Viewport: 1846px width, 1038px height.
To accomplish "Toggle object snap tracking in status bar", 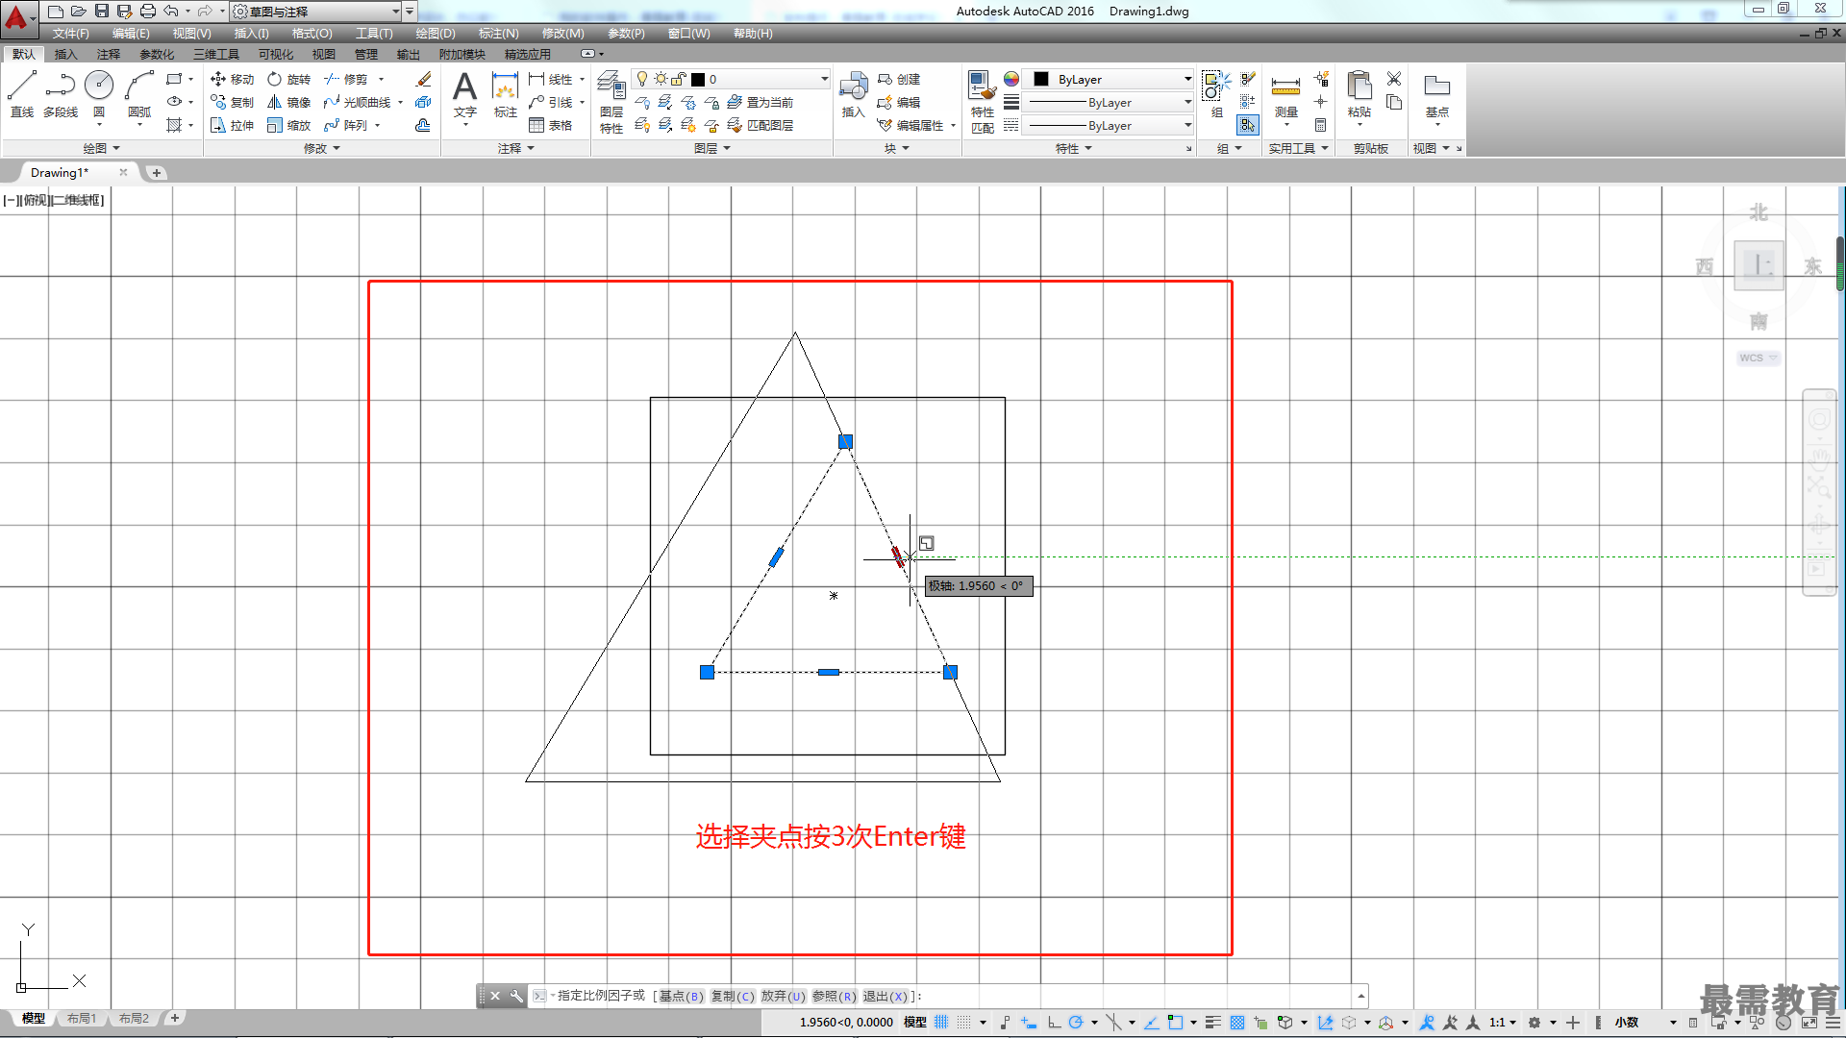I will (x=1151, y=1022).
